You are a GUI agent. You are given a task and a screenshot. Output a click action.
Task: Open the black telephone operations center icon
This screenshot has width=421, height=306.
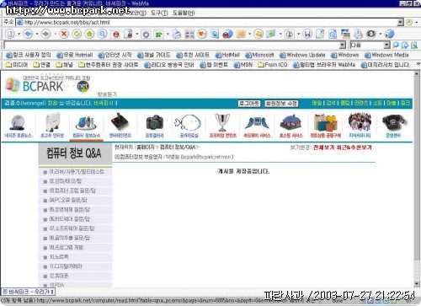coord(393,126)
